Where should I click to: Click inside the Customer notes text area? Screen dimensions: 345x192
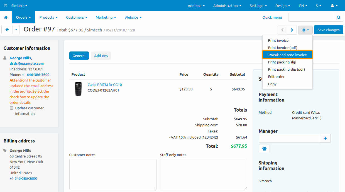click(113, 174)
